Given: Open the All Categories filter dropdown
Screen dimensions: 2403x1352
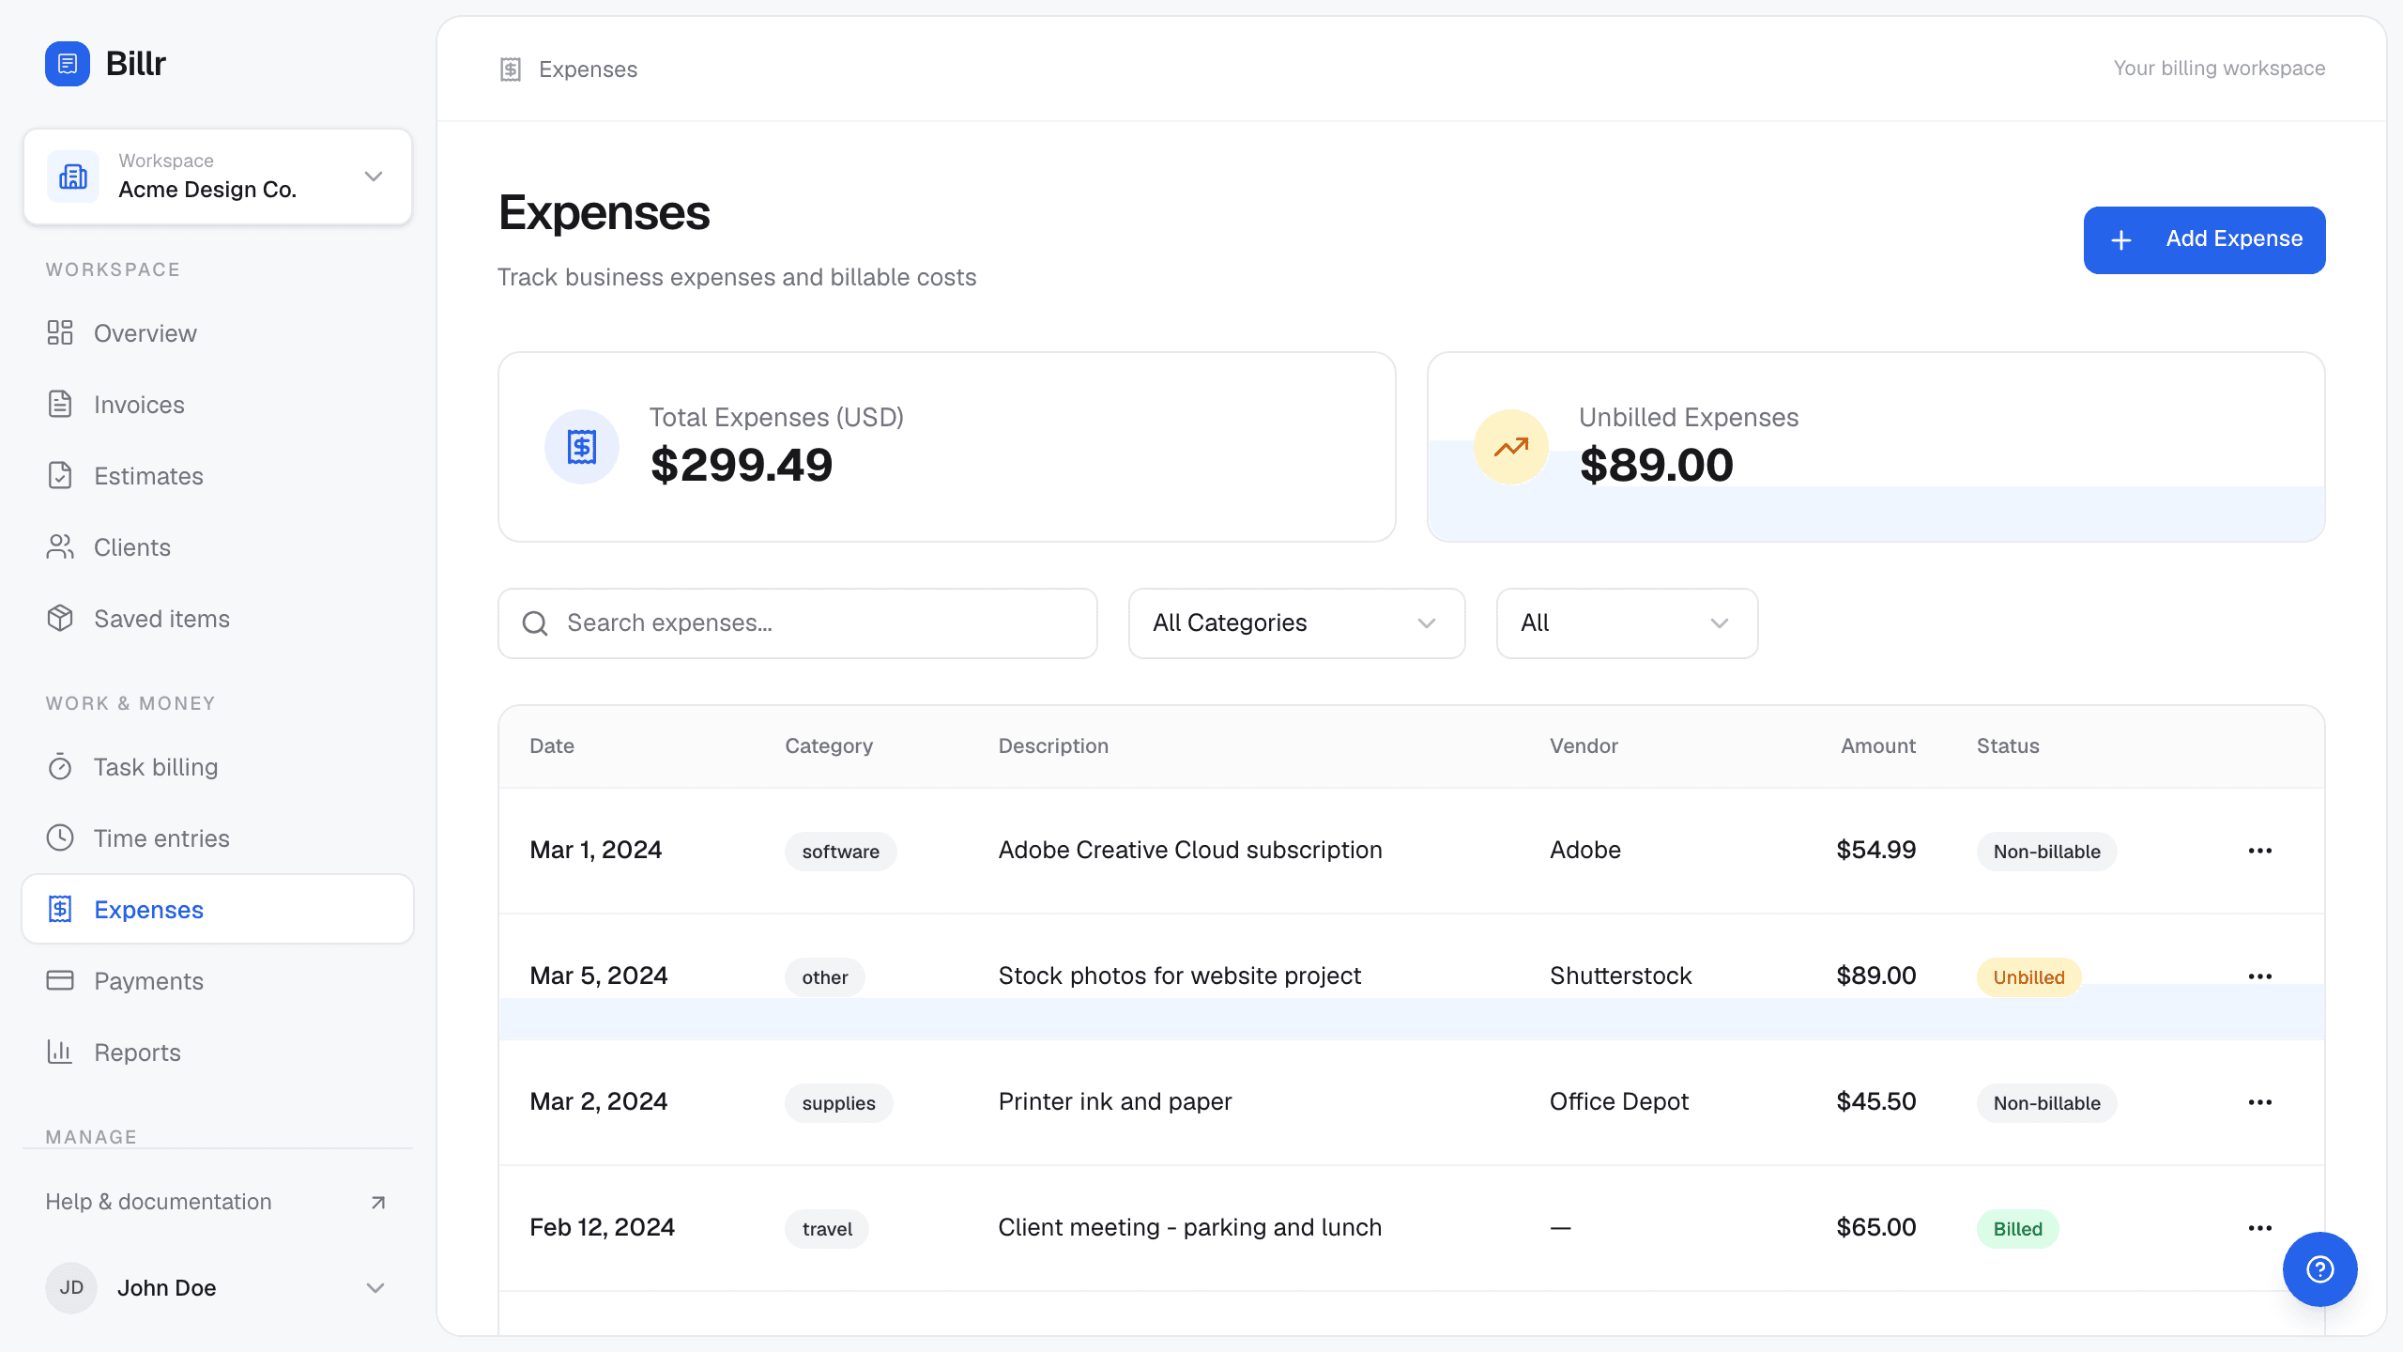Looking at the screenshot, I should click(x=1296, y=623).
